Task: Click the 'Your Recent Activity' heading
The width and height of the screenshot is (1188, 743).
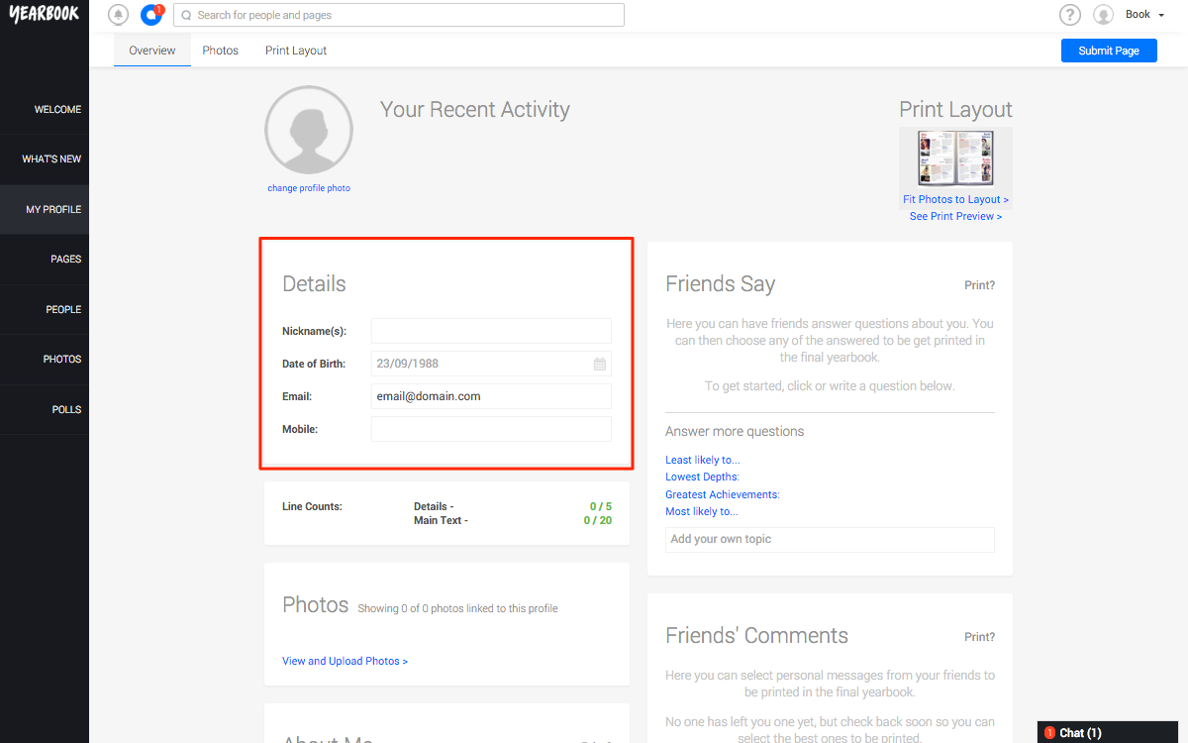Action: [475, 109]
